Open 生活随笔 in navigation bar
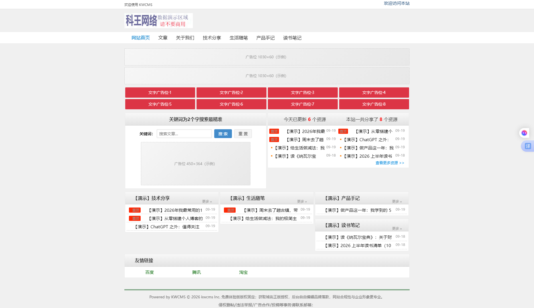Viewport: 534px width, 308px height. tap(239, 38)
